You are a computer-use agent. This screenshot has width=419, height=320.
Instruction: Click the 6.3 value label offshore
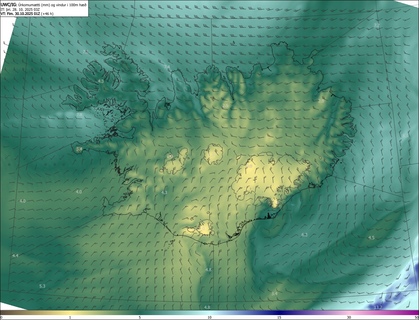click(x=304, y=235)
